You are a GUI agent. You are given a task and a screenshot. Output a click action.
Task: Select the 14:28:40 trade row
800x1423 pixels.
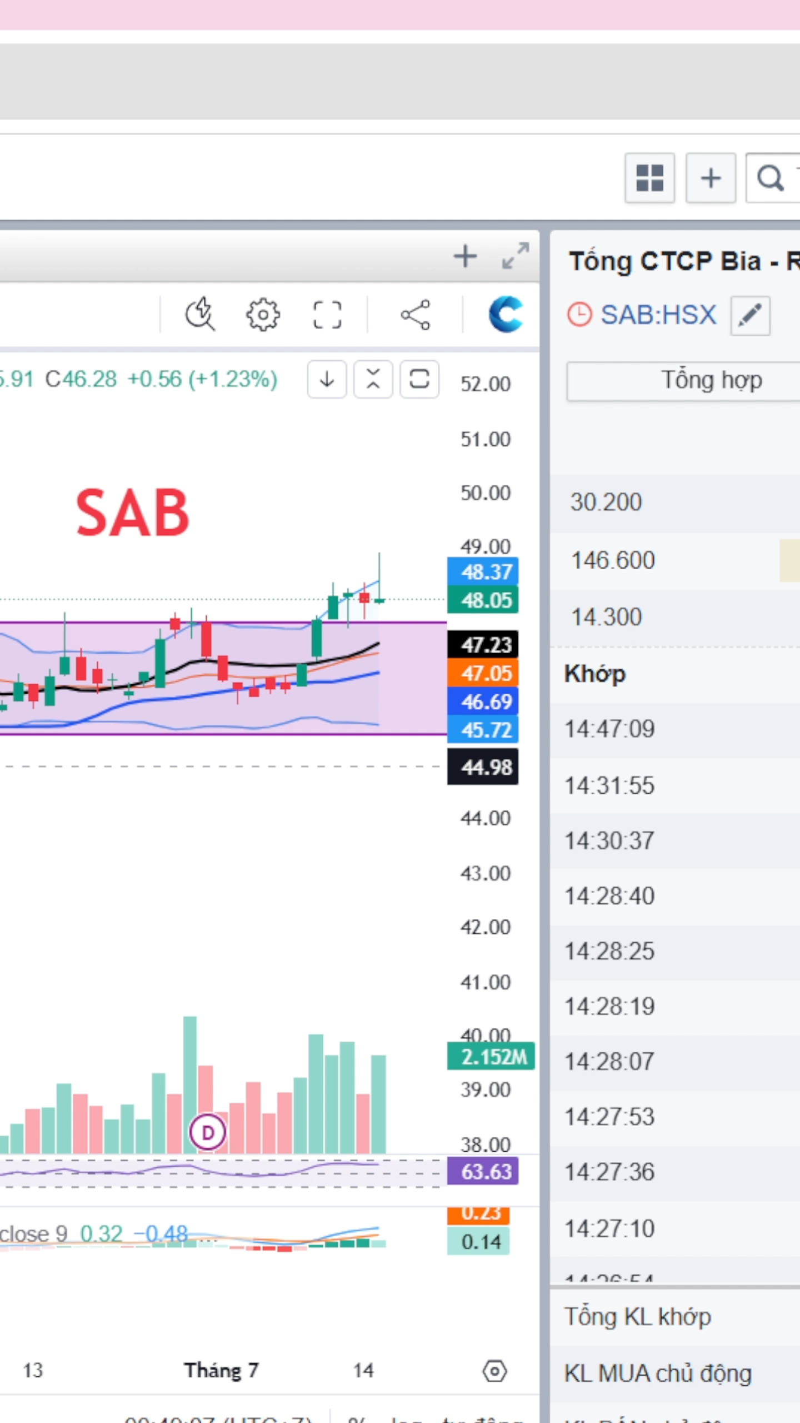(675, 897)
